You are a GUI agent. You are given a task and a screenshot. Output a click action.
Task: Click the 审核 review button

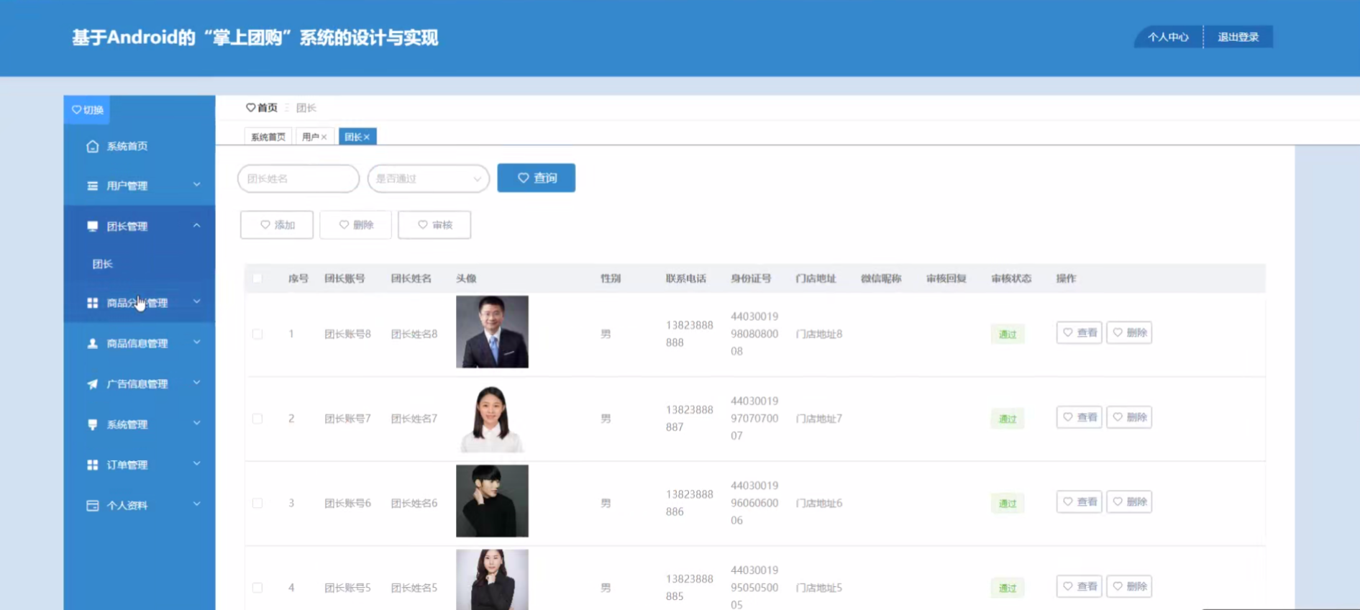434,224
